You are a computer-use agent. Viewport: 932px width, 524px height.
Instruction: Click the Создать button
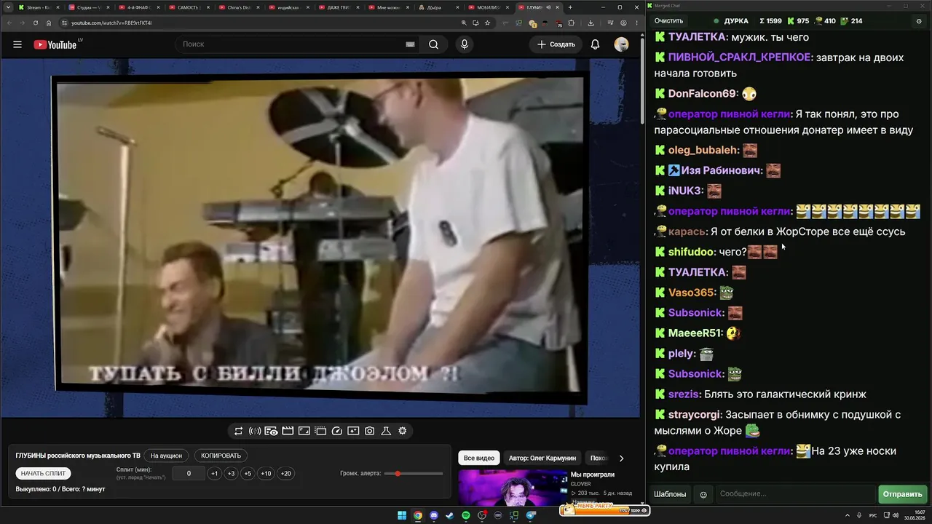pyautogui.click(x=556, y=44)
